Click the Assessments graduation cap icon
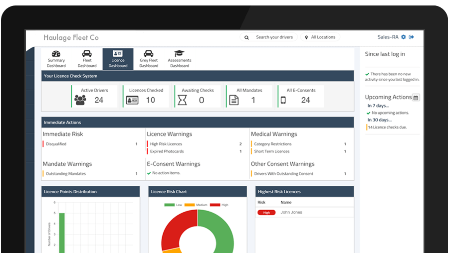Screen dimensions: 449x253 pos(179,53)
